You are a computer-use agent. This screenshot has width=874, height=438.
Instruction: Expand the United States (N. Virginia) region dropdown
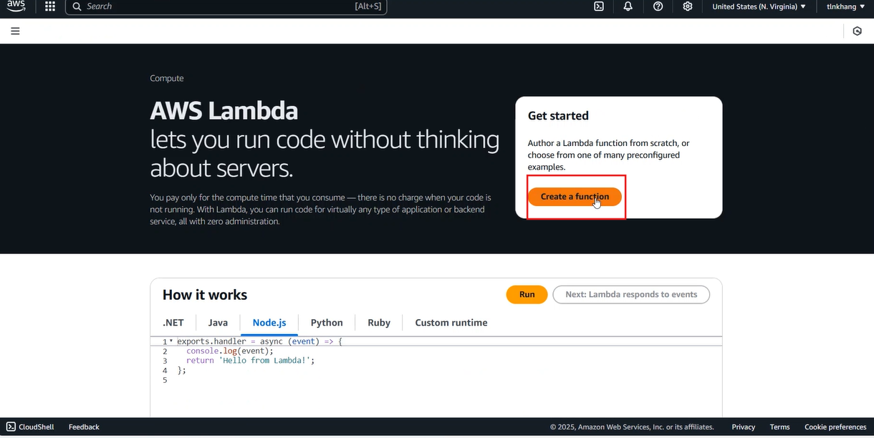(x=759, y=6)
